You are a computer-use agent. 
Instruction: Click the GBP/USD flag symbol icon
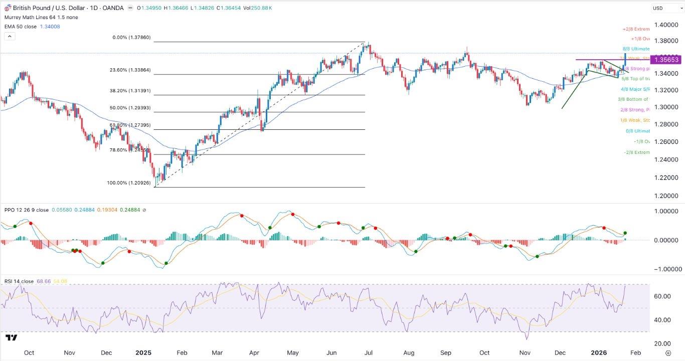(x=8, y=8)
